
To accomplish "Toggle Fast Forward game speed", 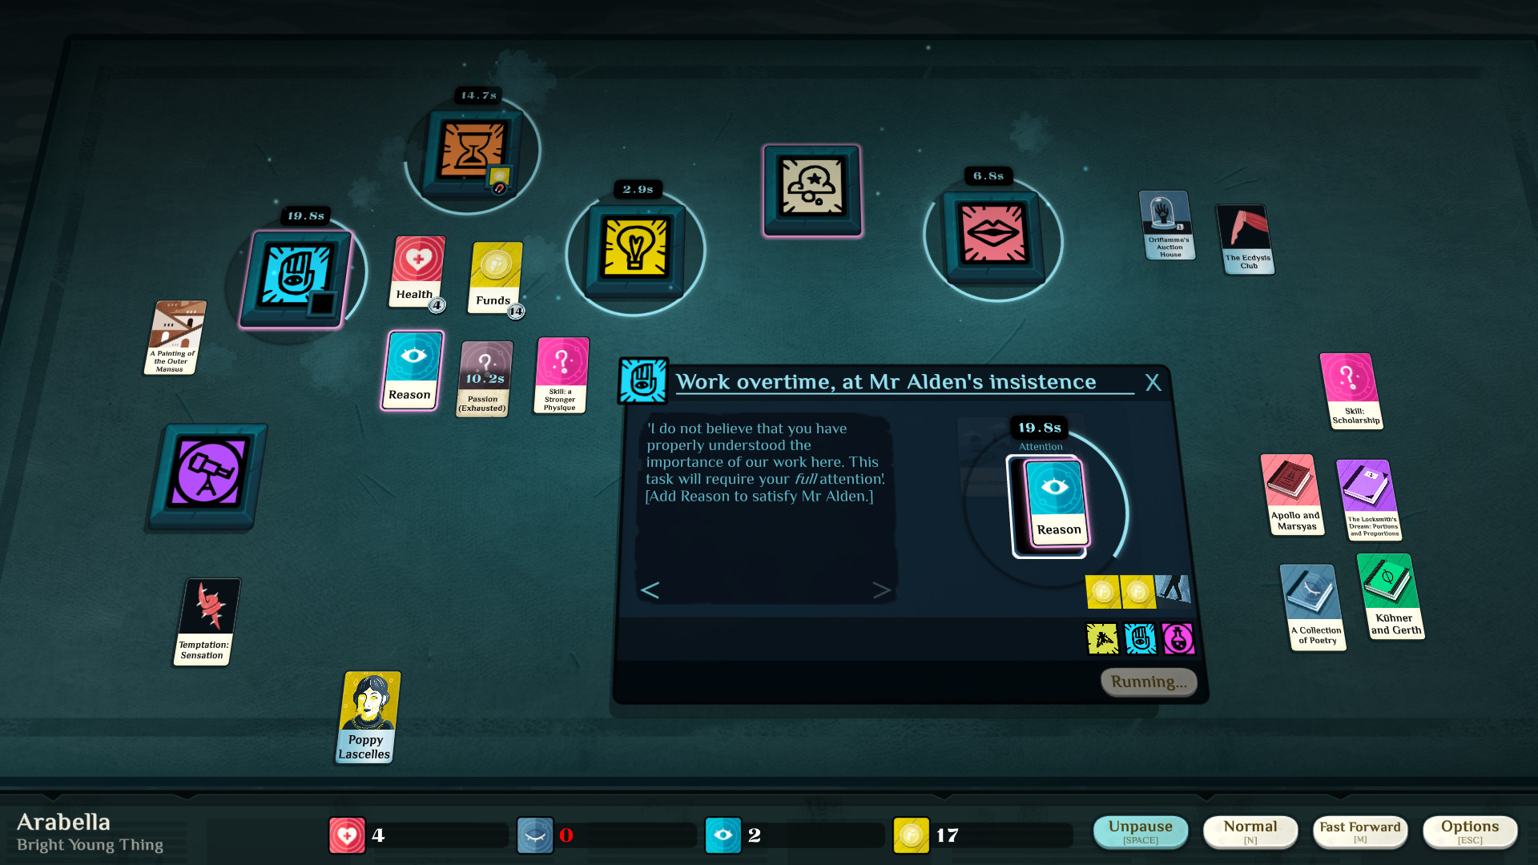I will click(x=1360, y=835).
